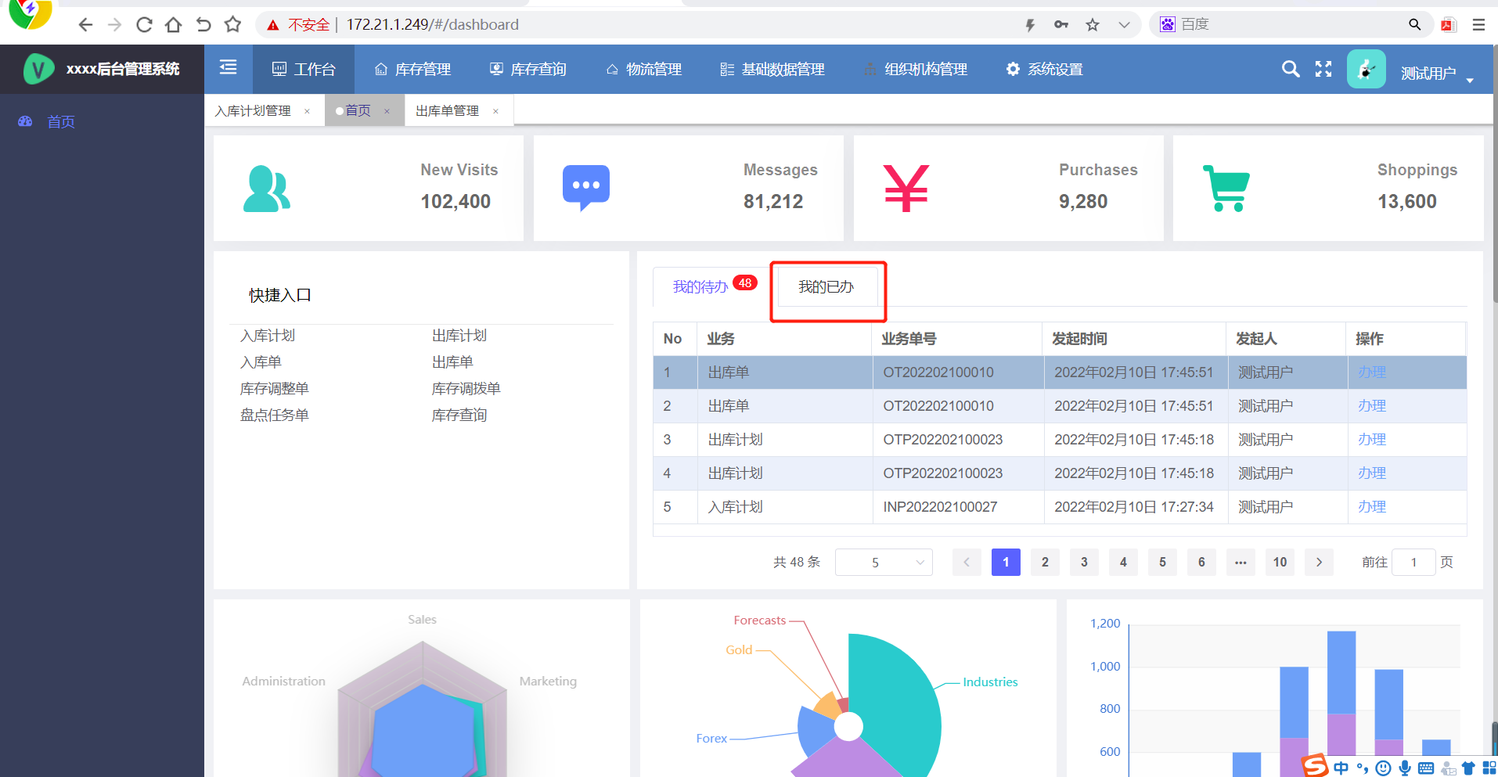Screen dimensions: 1498x777
Task: Open 盘点任务单 quick link
Action: tap(275, 415)
